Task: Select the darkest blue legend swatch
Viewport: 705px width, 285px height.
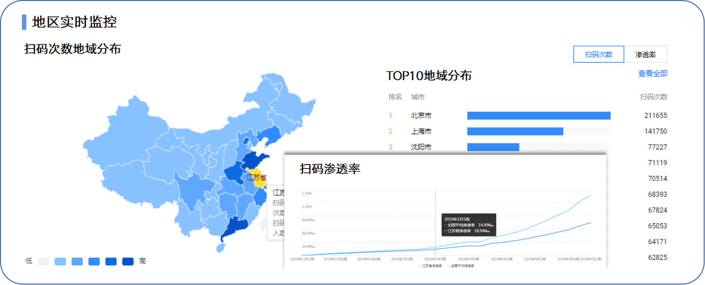Action: click(x=128, y=261)
